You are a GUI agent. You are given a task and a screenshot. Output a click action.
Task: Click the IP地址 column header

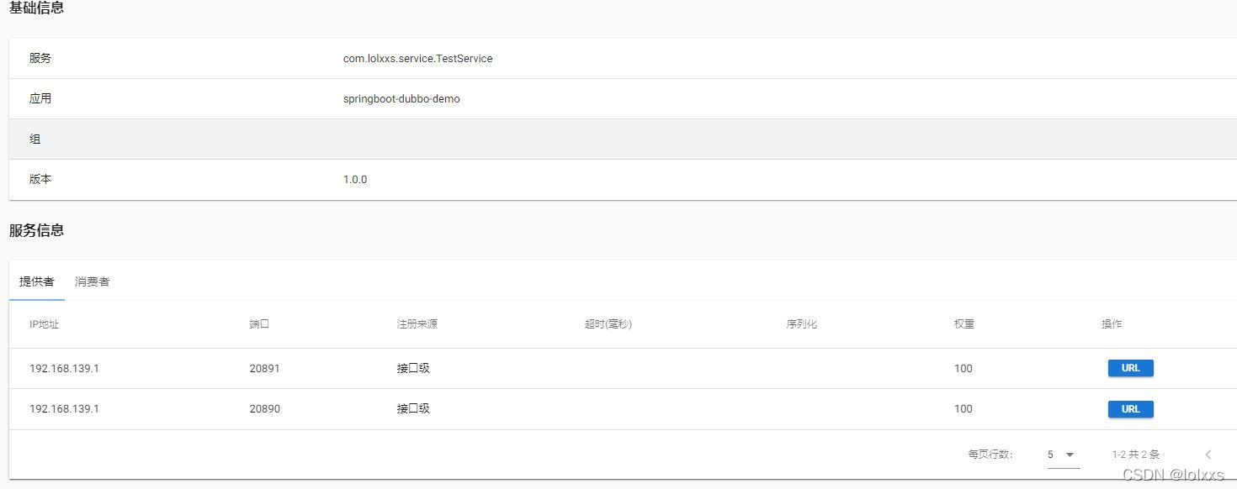coord(45,324)
